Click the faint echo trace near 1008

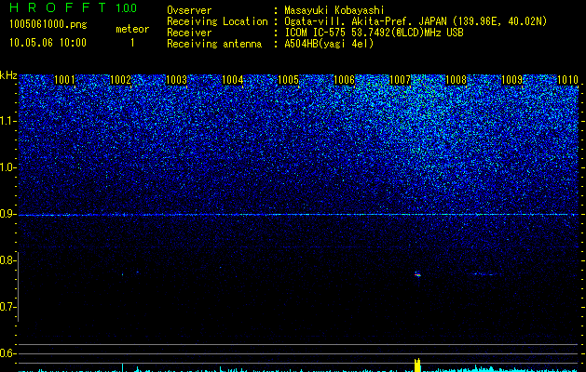click(x=484, y=274)
